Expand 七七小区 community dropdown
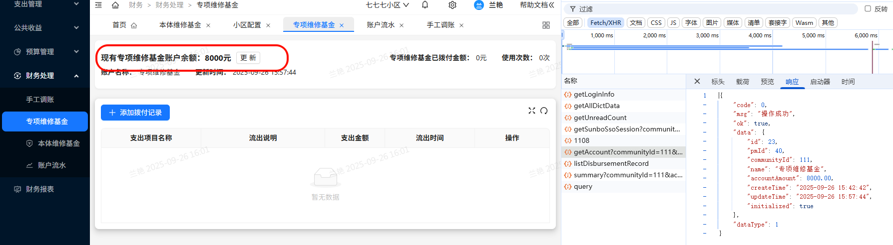 tap(388, 5)
